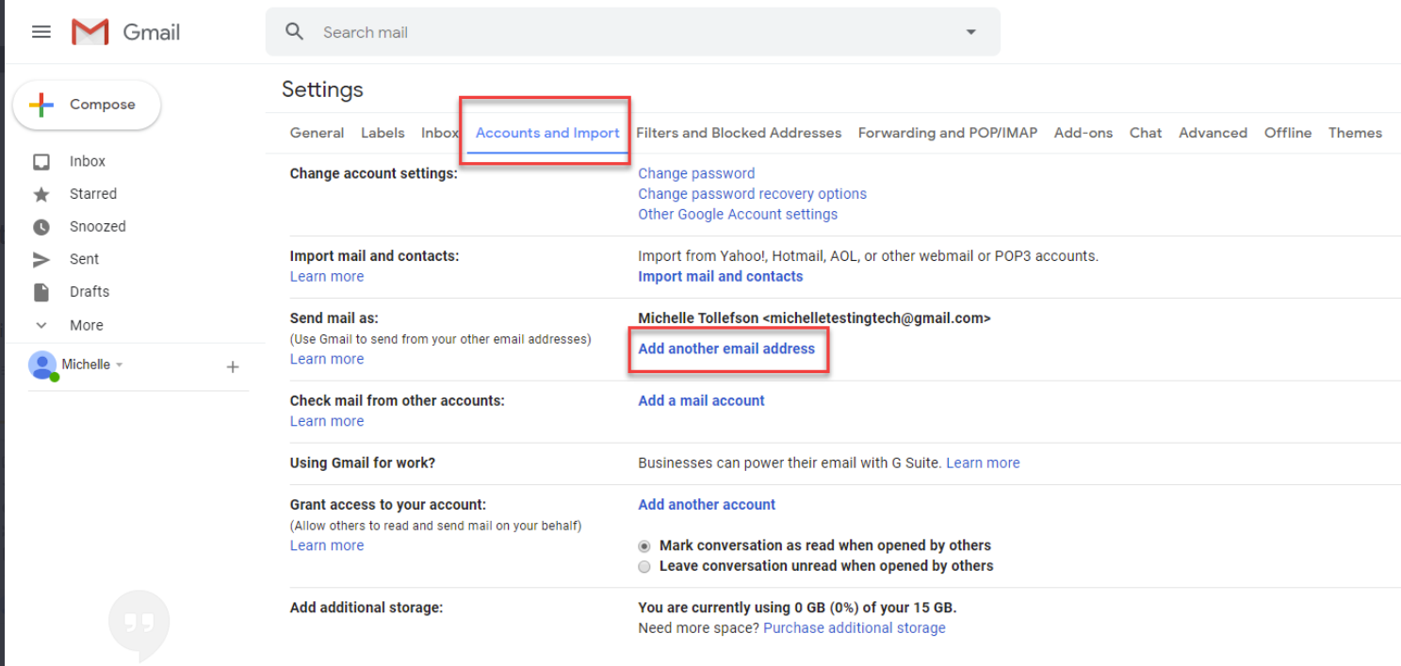The height and width of the screenshot is (666, 1401).
Task: Switch to Filters and Blocked Addresses tab
Action: pyautogui.click(x=739, y=133)
